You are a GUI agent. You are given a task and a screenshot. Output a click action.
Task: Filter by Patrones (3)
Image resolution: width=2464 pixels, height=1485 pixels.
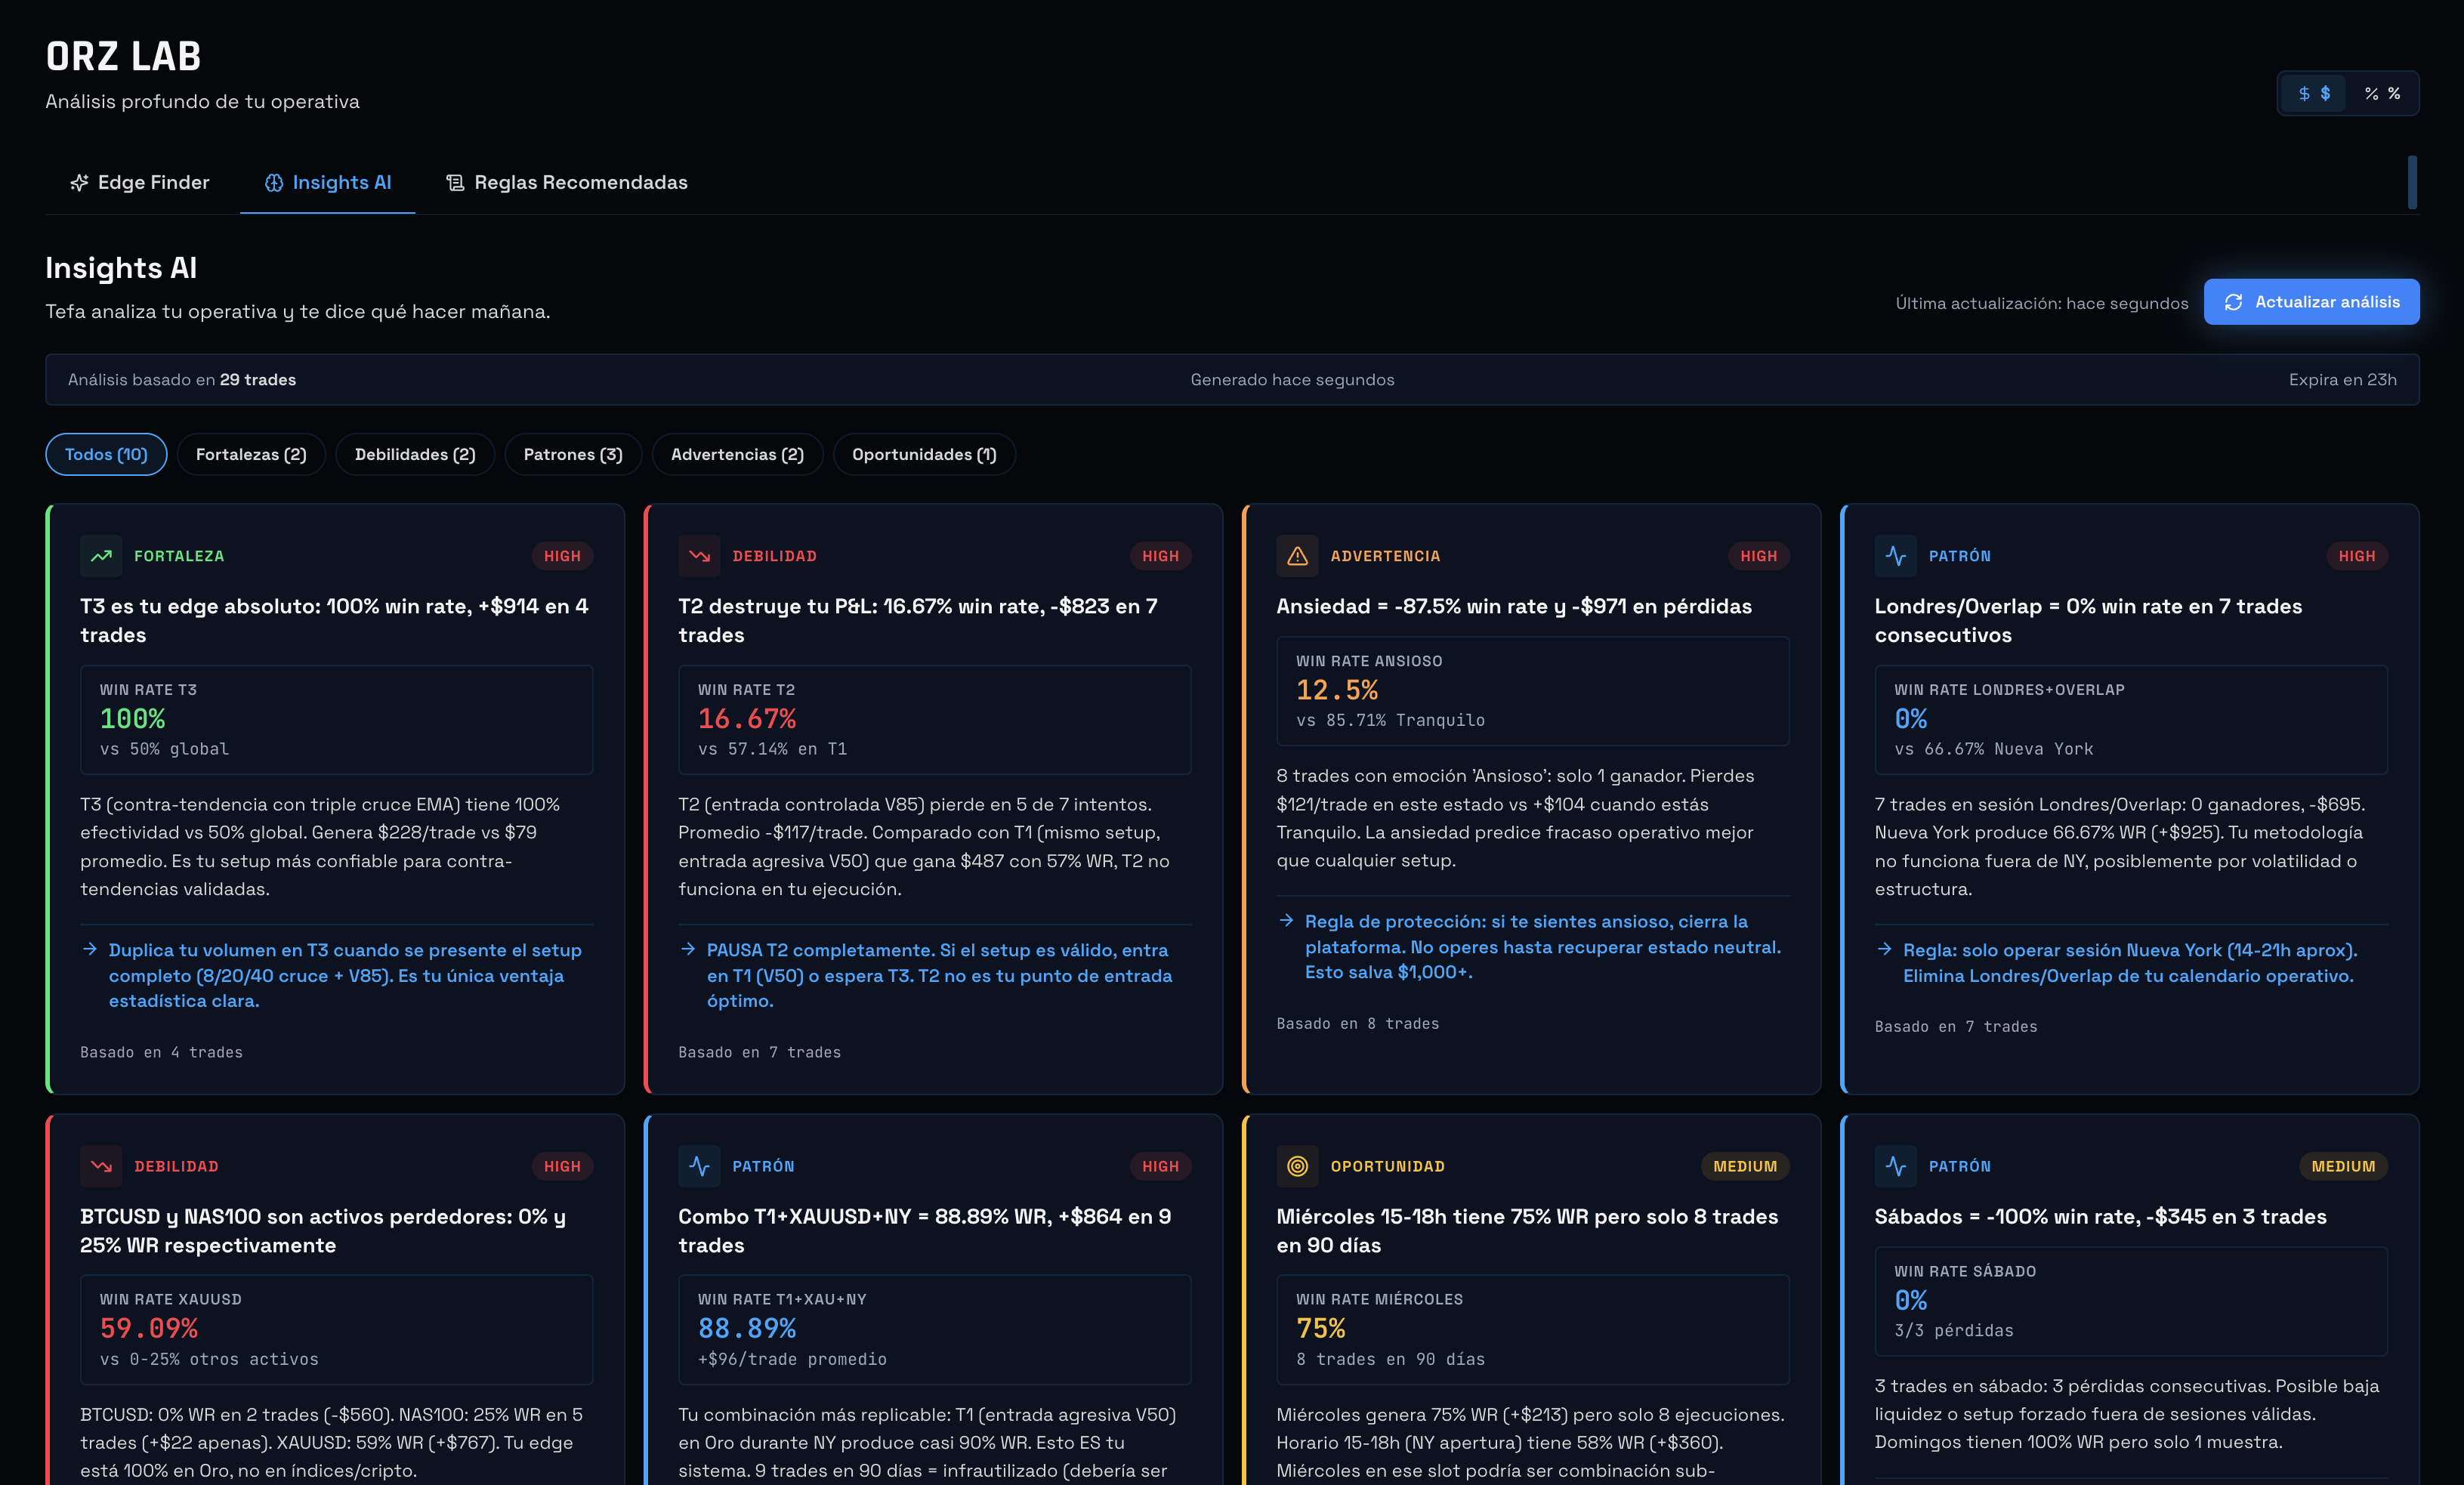(x=573, y=454)
